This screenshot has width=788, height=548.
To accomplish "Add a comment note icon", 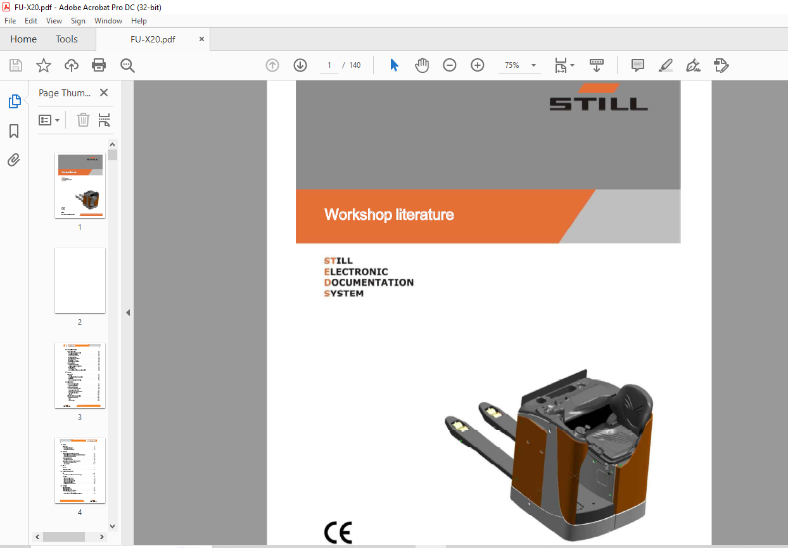I will tap(638, 65).
